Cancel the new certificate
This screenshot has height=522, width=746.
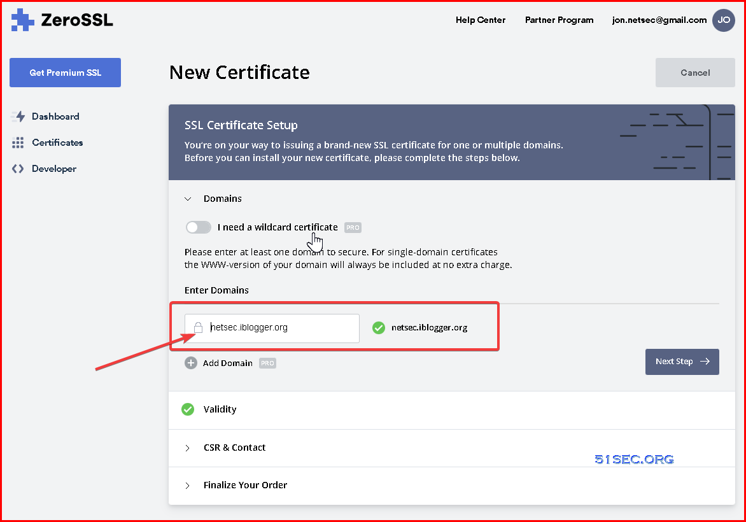695,73
